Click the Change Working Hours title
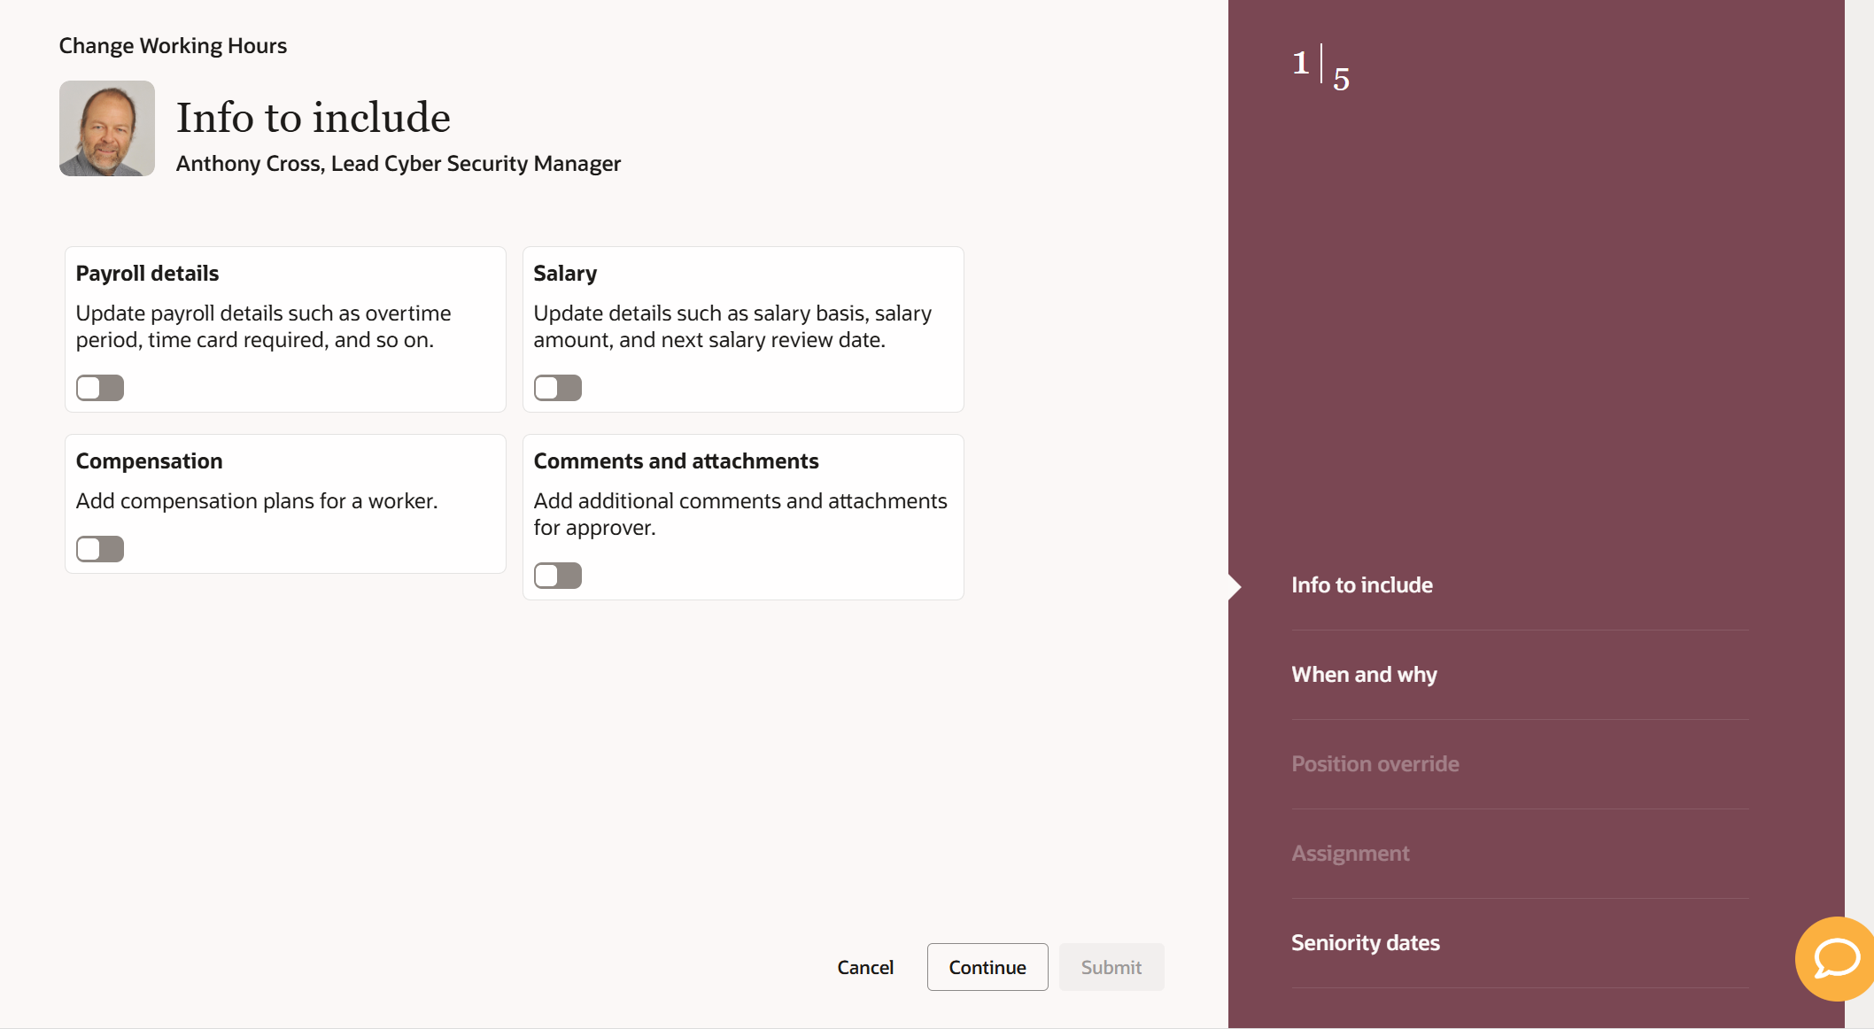The height and width of the screenshot is (1029, 1874). coord(173,46)
